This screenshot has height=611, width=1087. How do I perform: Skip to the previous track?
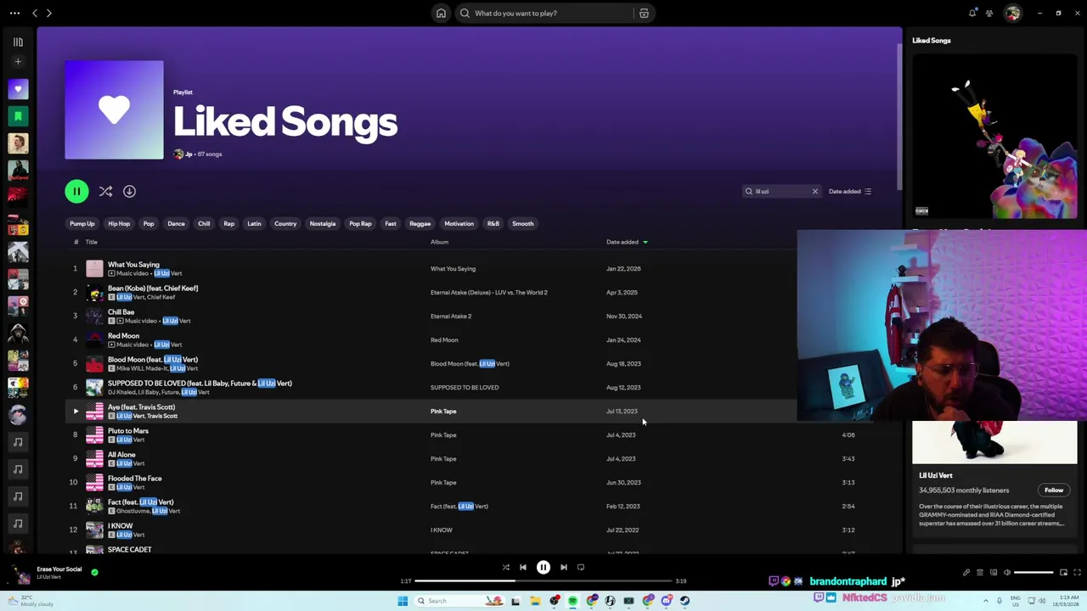tap(523, 567)
